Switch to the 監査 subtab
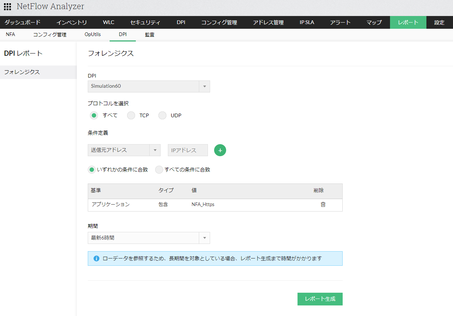The width and height of the screenshot is (453, 316). (150, 35)
